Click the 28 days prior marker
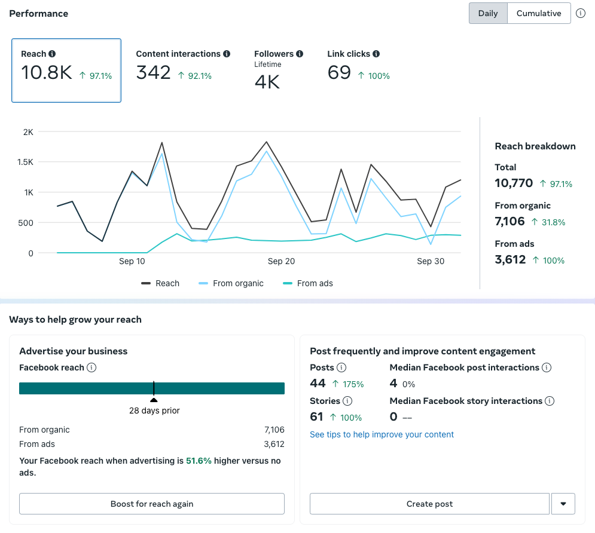Viewport: 595px width, 533px height. point(154,400)
